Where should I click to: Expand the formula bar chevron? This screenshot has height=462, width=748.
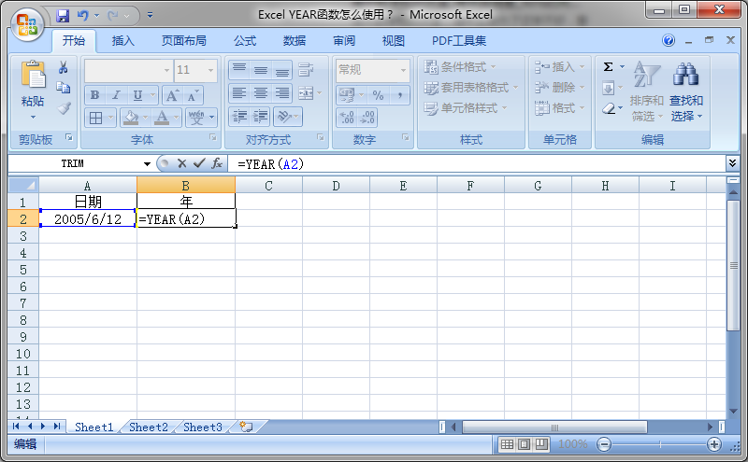tap(732, 163)
